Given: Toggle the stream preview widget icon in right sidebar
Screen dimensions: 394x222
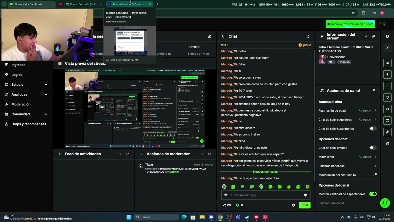Looking at the screenshot, I should tap(387, 63).
